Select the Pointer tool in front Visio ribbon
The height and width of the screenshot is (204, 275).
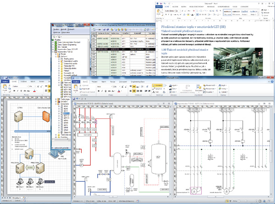click(x=157, y=86)
